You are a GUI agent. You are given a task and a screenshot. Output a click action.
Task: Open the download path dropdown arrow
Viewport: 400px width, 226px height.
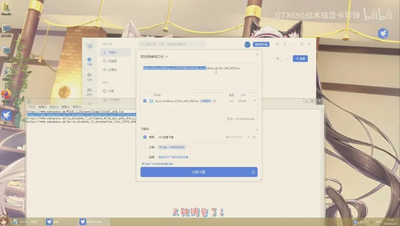pyautogui.click(x=248, y=137)
